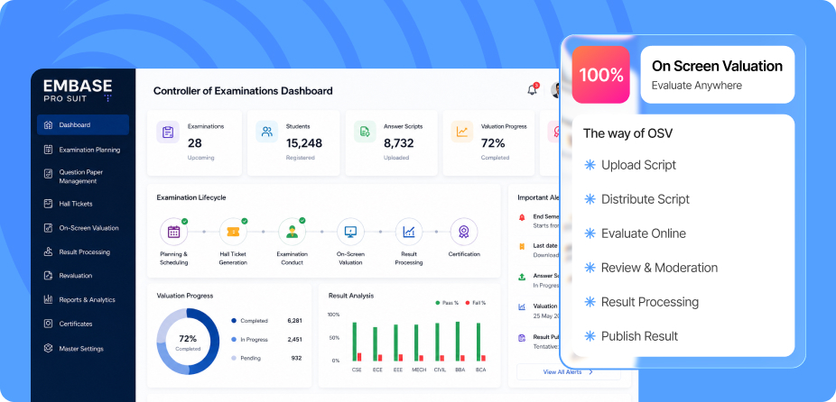Click the On Screen Valuation heading card

[x=718, y=75]
